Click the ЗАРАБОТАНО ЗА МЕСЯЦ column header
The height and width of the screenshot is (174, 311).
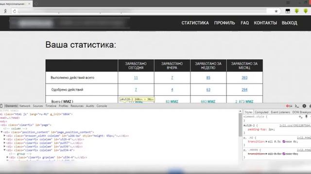(244, 66)
